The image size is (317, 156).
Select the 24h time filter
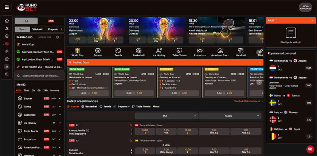pyautogui.click(x=46, y=90)
